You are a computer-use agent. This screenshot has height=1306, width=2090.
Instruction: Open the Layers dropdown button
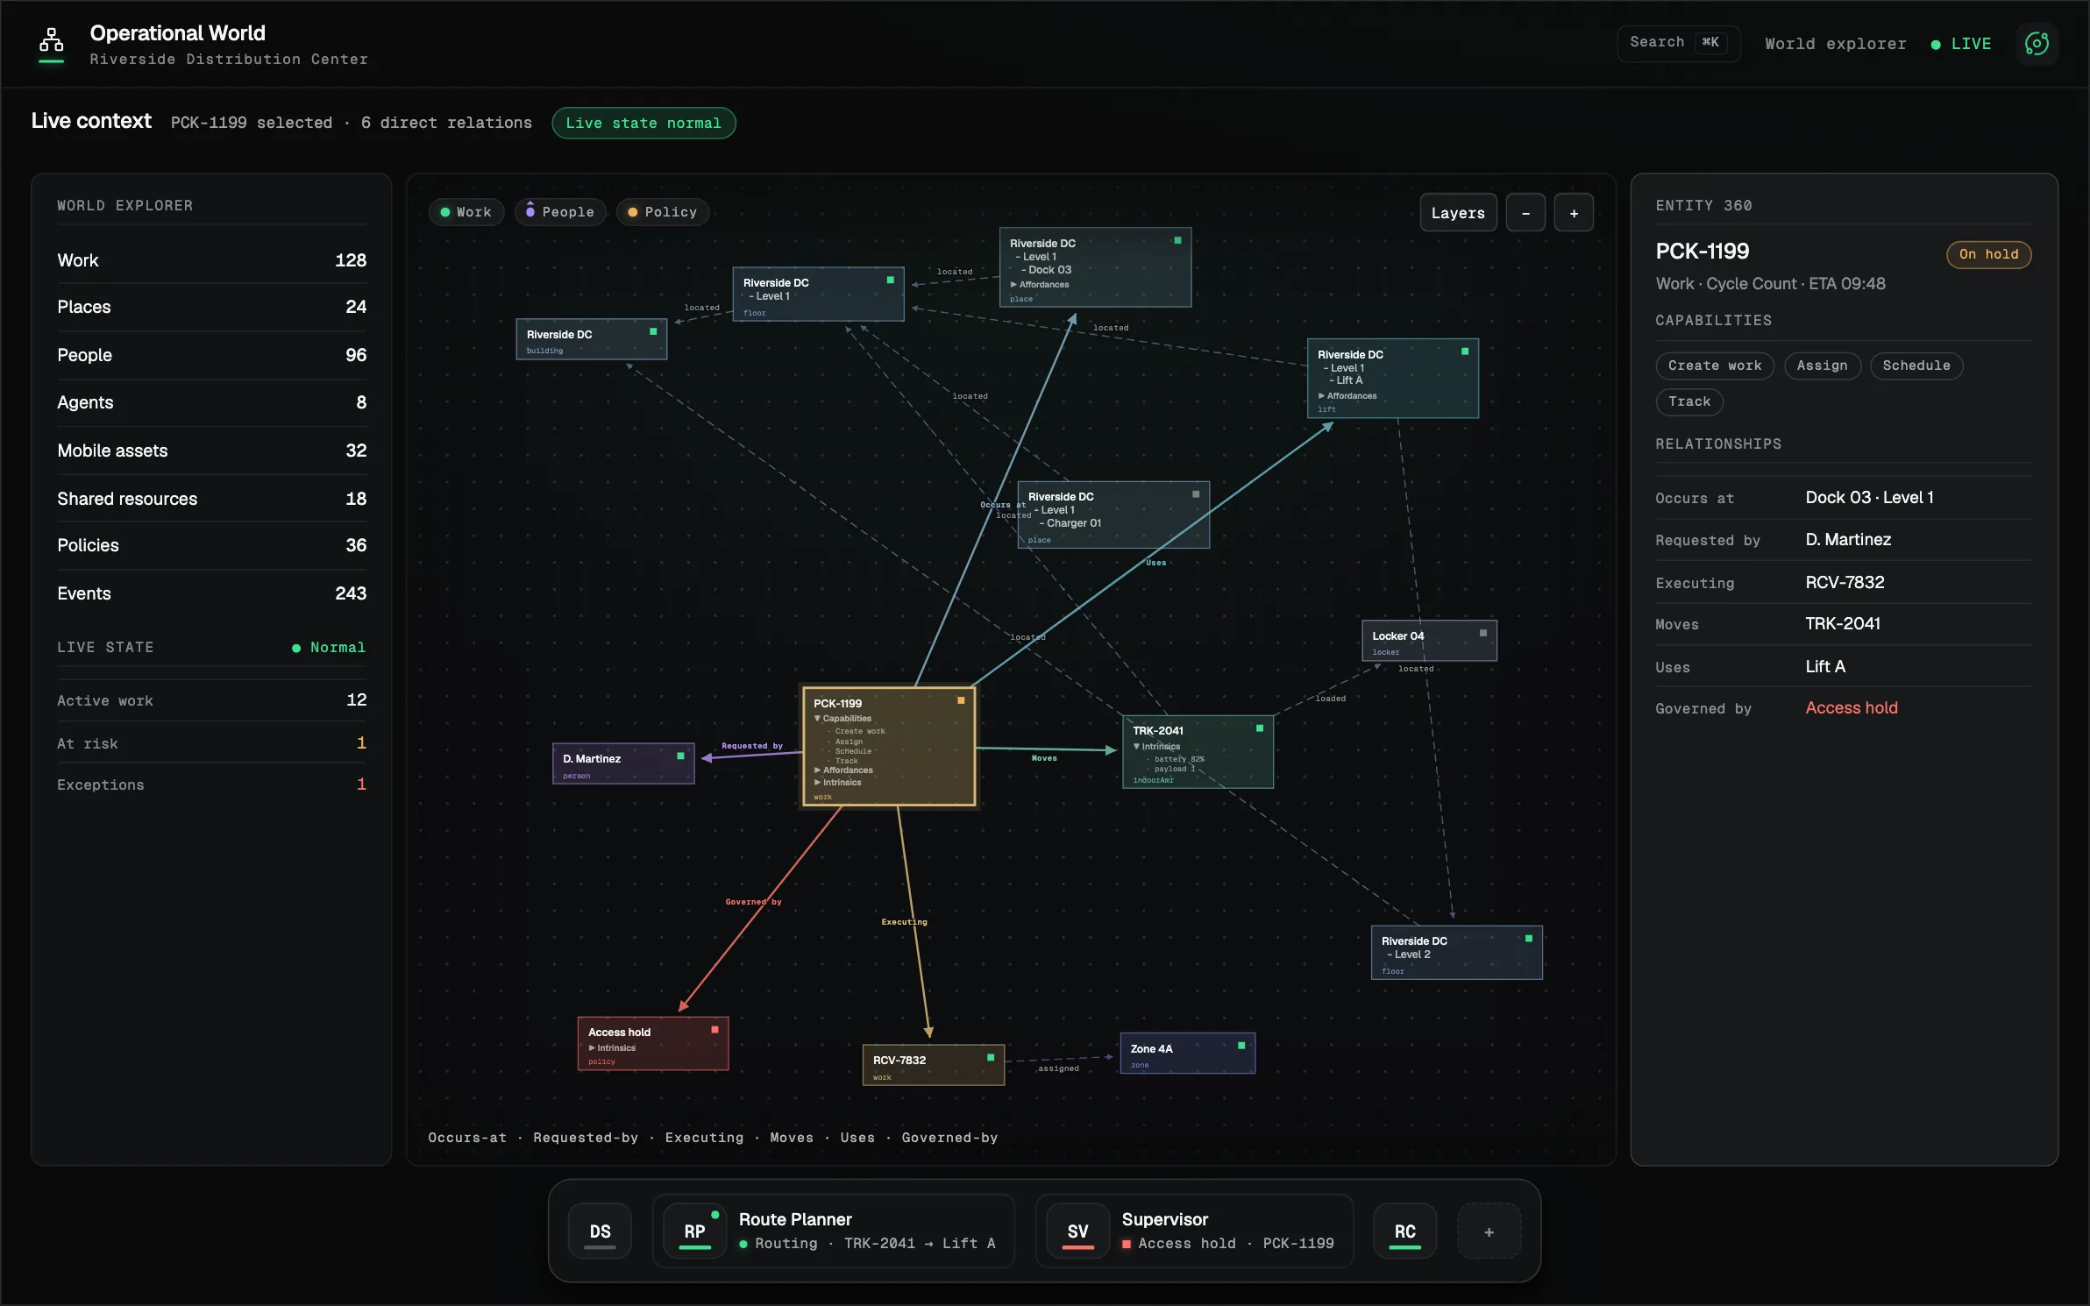[1458, 213]
